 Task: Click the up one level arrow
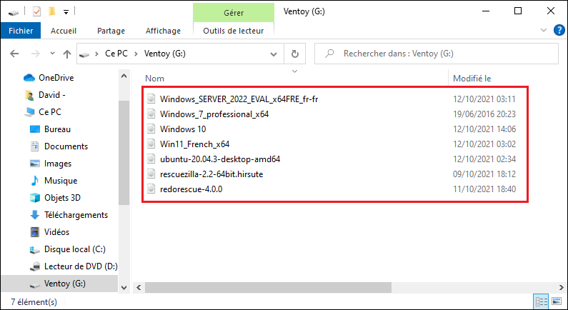pyautogui.click(x=66, y=54)
